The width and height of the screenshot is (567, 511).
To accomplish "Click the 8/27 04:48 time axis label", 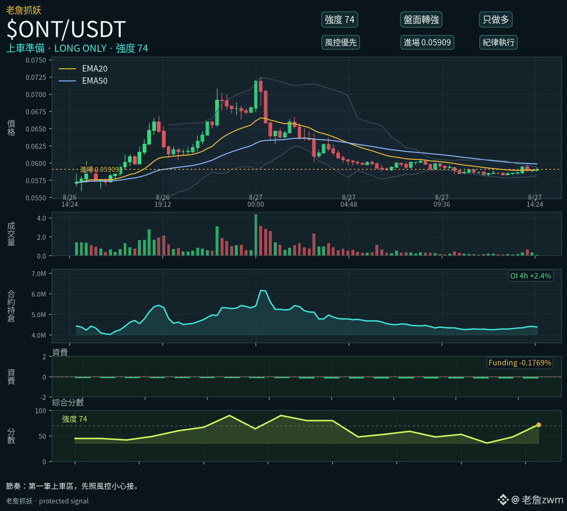I will pos(349,201).
